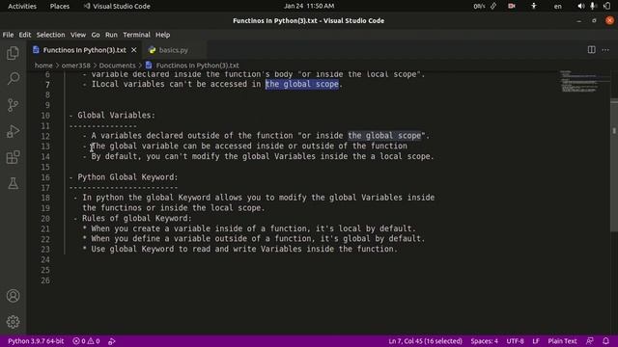Screen dimensions: 618x347
Task: Open the Help menu
Action: pyautogui.click(x=162, y=35)
